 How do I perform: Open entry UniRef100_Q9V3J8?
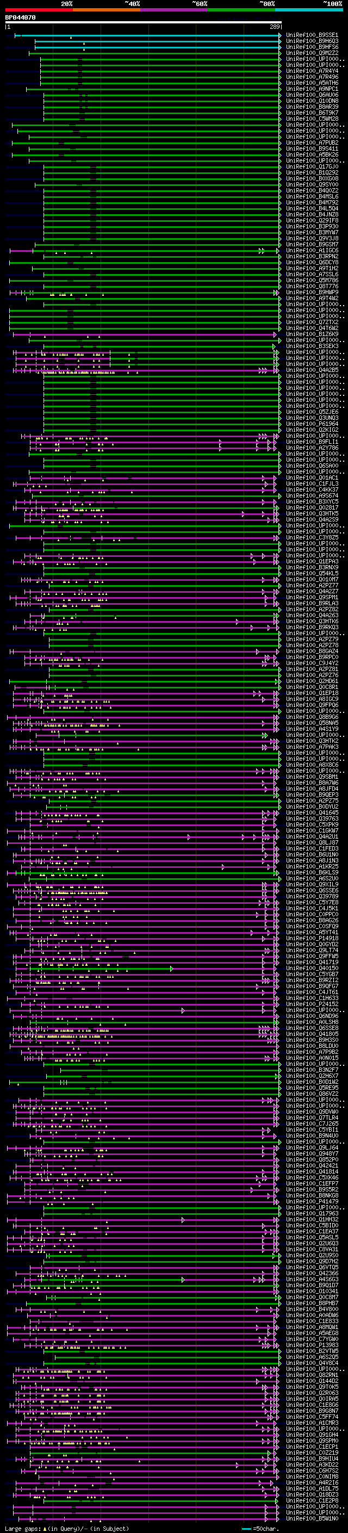pyautogui.click(x=312, y=238)
